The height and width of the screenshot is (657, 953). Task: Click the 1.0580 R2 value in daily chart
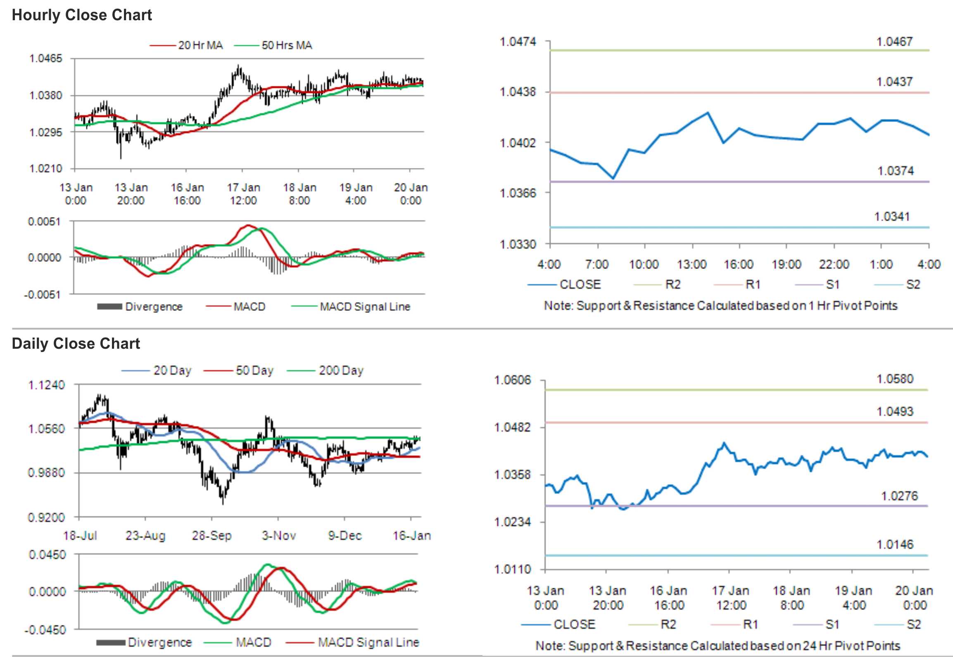[895, 379]
